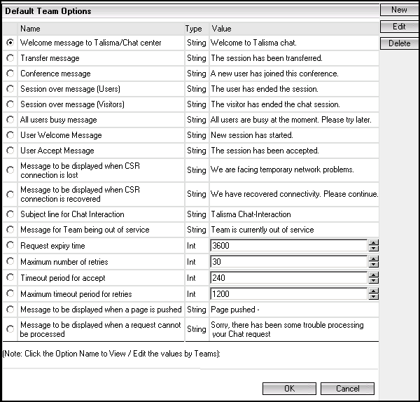Image resolution: width=420 pixels, height=402 pixels.
Task: Click value 'New session has started.'
Action: (x=252, y=135)
